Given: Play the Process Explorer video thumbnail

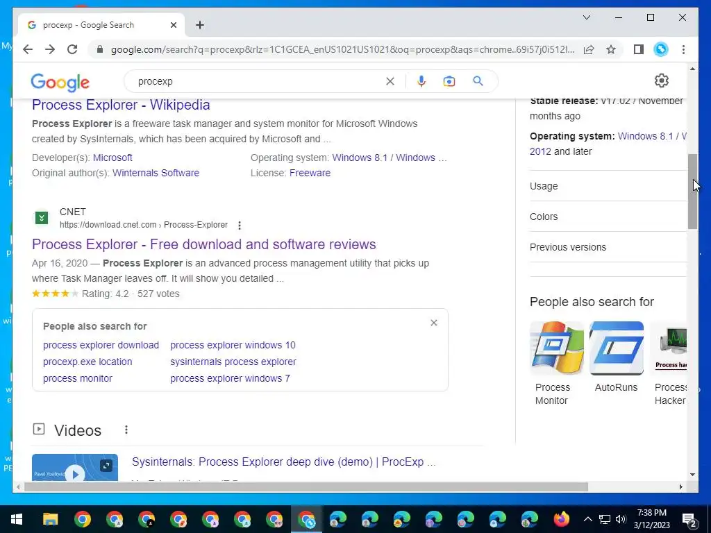Looking at the screenshot, I should click(75, 467).
